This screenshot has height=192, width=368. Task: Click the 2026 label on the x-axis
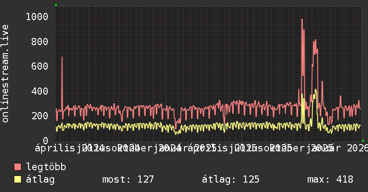point(357,148)
